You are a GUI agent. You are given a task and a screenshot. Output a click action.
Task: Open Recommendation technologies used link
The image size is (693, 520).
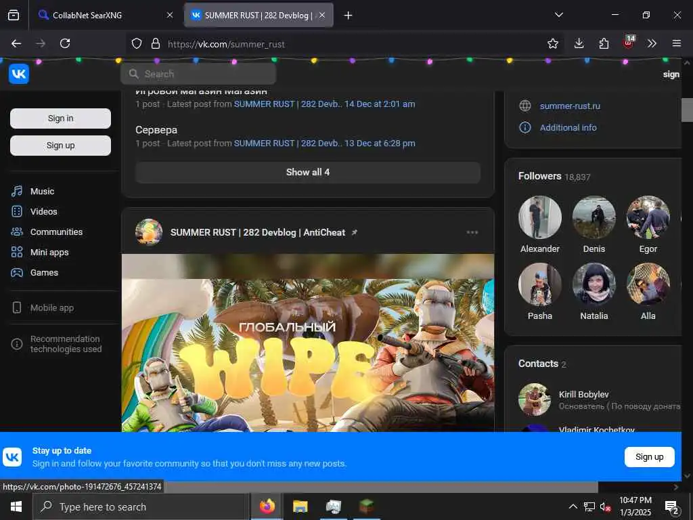[x=66, y=344]
